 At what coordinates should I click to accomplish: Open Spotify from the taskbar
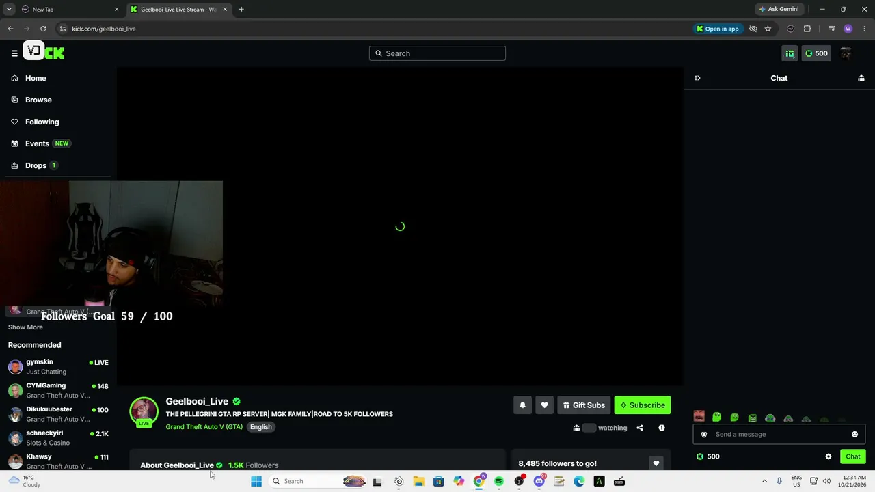point(499,481)
